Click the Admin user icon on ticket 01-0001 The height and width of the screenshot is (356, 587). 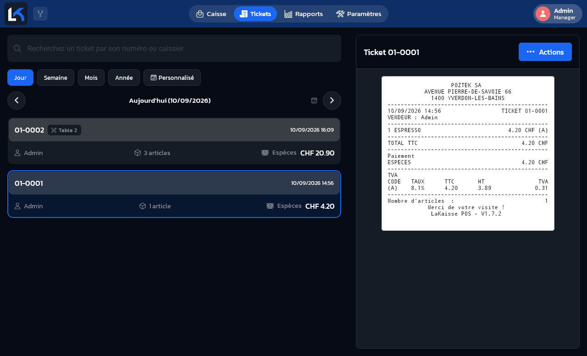click(x=17, y=206)
